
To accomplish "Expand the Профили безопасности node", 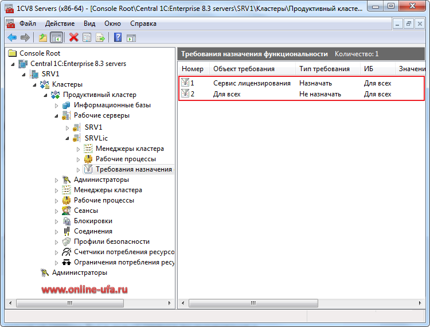I will (x=57, y=242).
